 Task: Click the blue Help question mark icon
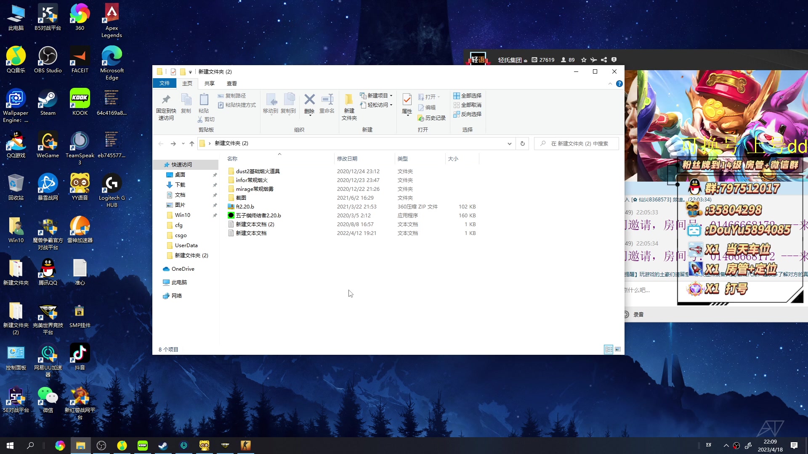coord(619,84)
